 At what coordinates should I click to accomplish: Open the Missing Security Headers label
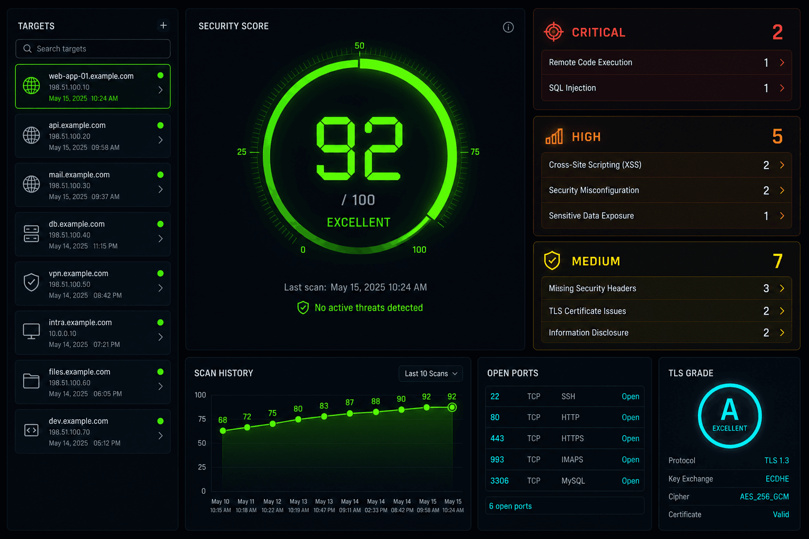(593, 288)
